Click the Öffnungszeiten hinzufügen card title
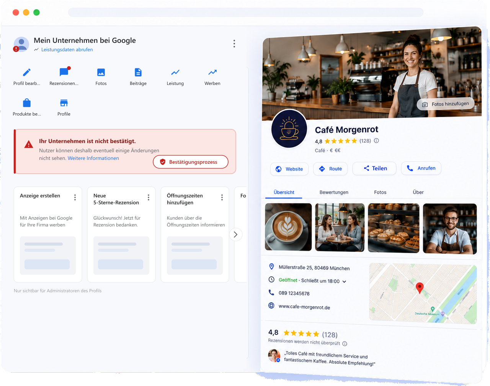Screen dimensions: 490x386 (x=185, y=199)
